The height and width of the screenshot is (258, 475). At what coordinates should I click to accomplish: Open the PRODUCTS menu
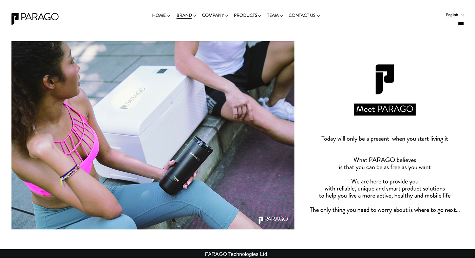click(245, 16)
